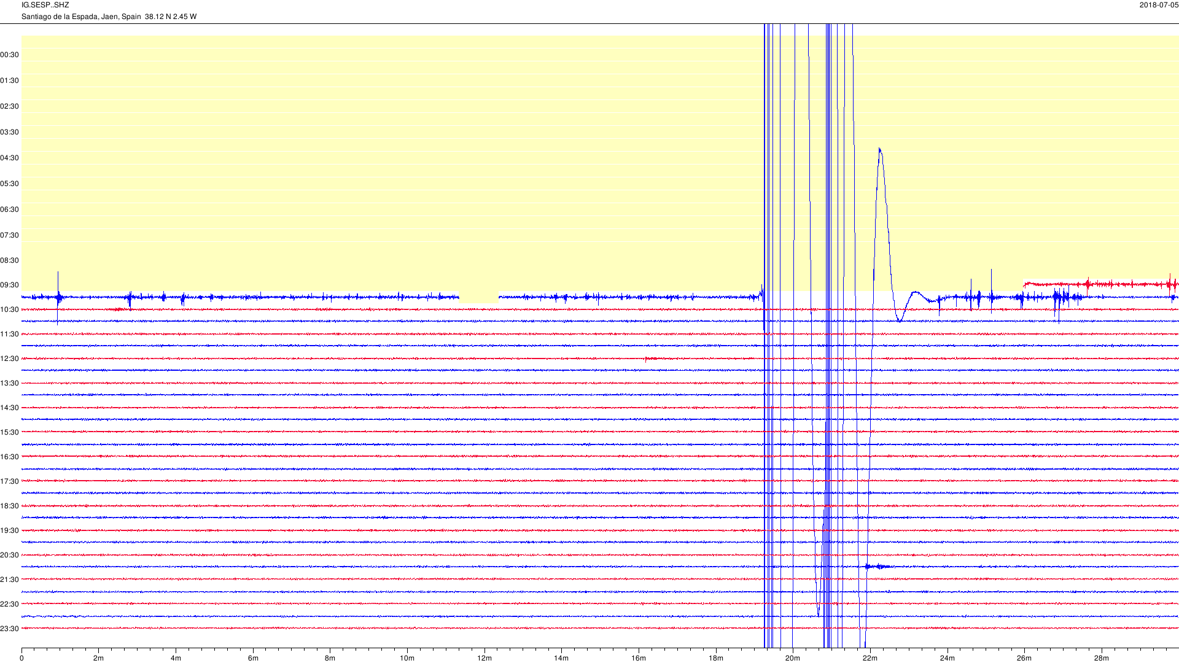Click the 09:30 time row label
The width and height of the screenshot is (1179, 663).
[9, 285]
